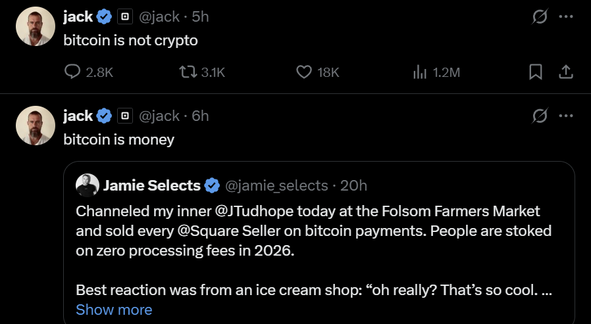Click jack's avatar on the first post
The height and width of the screenshot is (324, 591).
coord(35,26)
